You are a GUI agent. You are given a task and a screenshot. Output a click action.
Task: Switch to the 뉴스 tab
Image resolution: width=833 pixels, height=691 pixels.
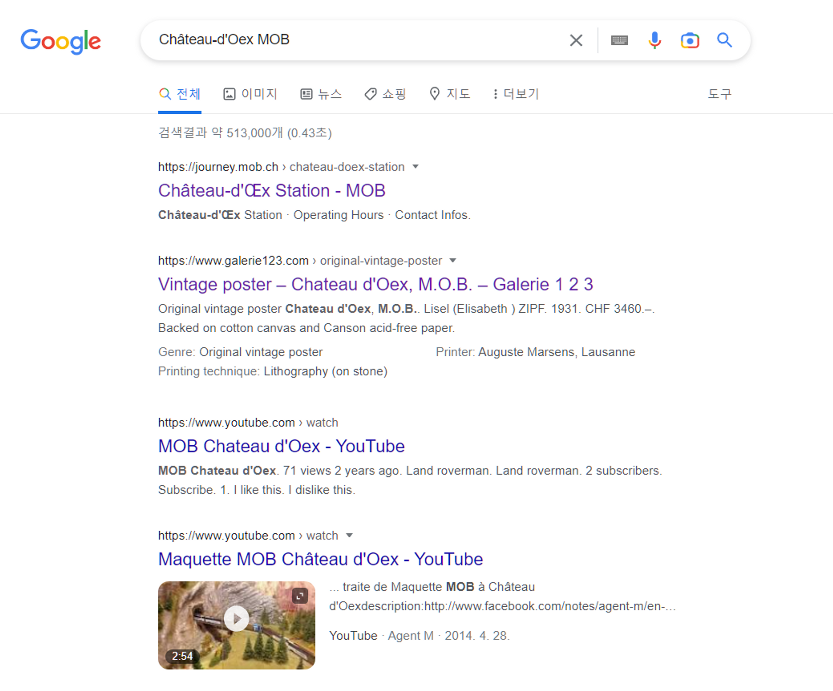(321, 94)
